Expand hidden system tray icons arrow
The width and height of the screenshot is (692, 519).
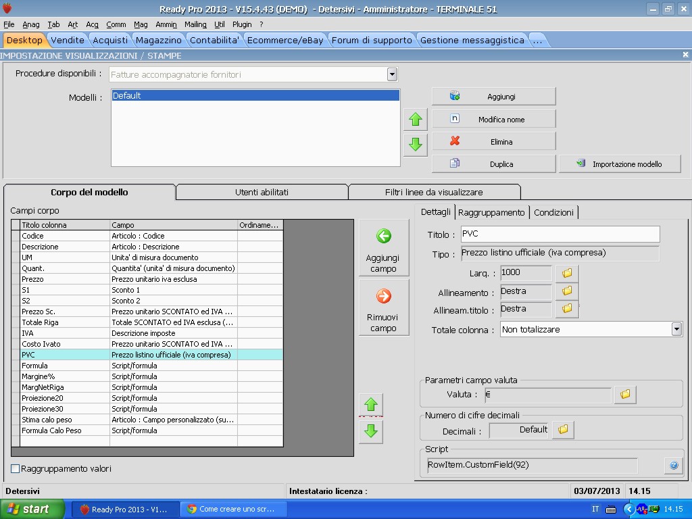(628, 510)
